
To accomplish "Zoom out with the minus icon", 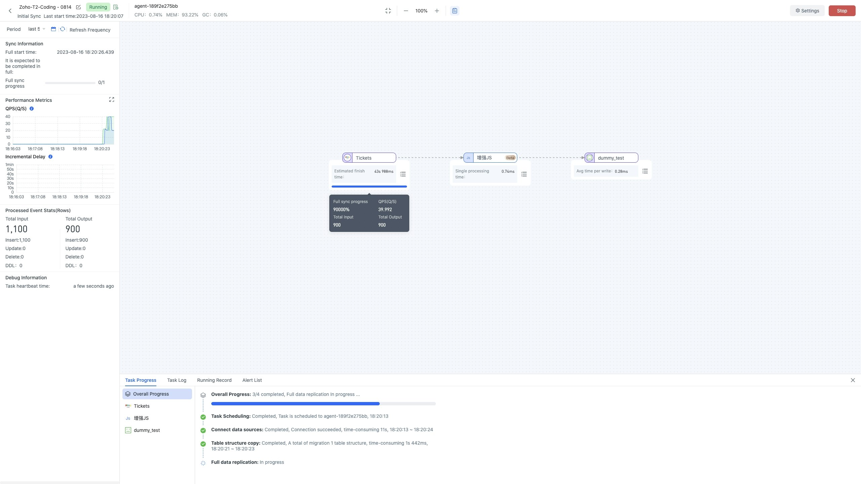I will (x=406, y=11).
